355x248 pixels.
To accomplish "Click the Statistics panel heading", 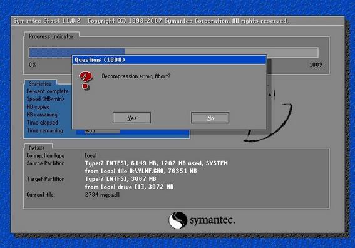I will pos(40,84).
